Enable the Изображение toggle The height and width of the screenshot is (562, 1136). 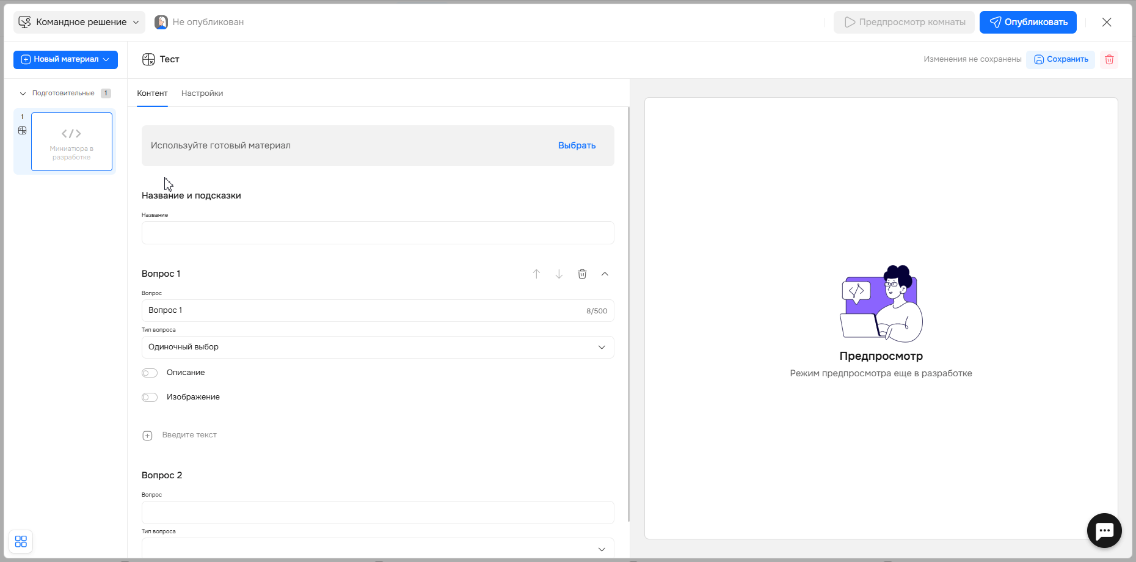pyautogui.click(x=150, y=398)
